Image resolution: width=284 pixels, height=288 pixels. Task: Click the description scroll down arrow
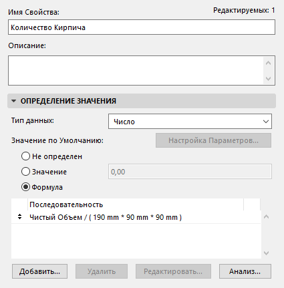pos(268,78)
